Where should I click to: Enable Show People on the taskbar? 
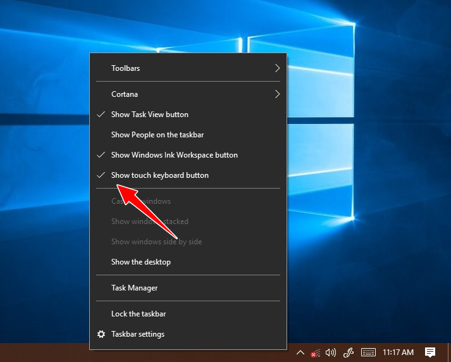coord(157,135)
